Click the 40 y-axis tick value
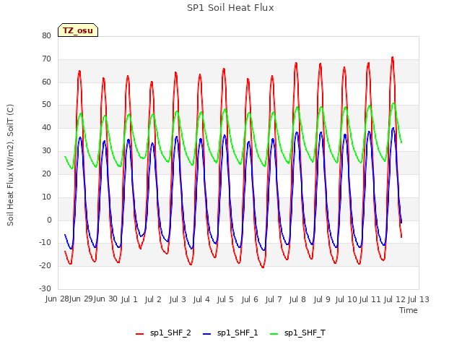This screenshot has height=347, width=462. click(x=46, y=128)
